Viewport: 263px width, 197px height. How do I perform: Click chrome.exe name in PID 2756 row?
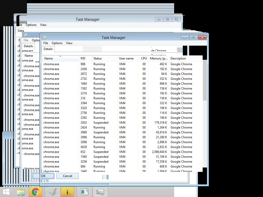pos(51,113)
